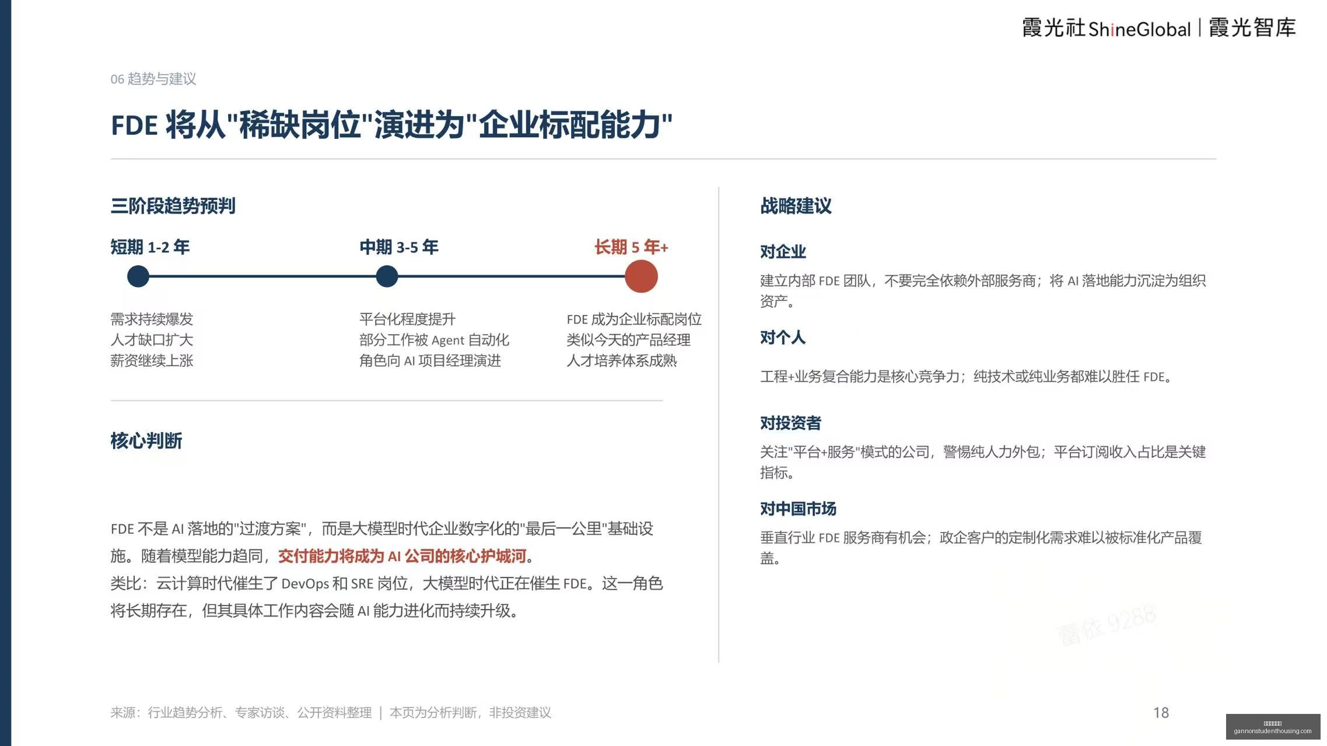Click the 霞光智库 logo text
The image size is (1327, 746).
[x=1252, y=28]
